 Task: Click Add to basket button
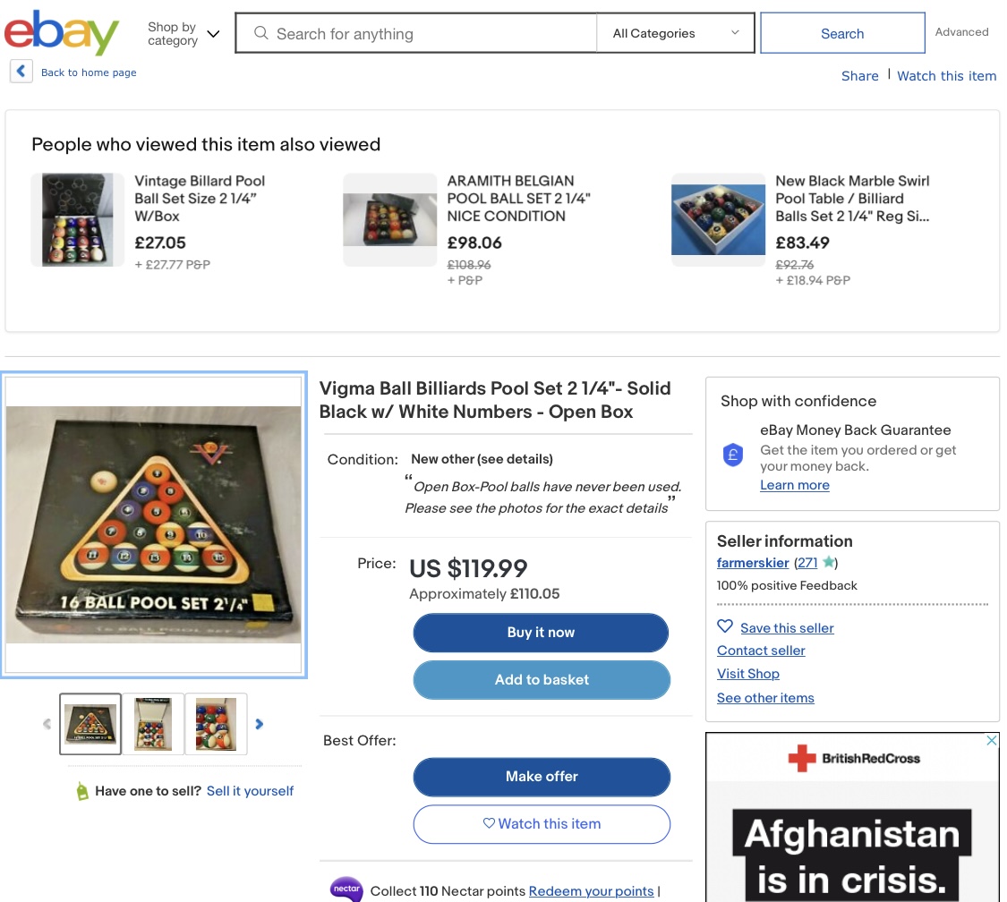pyautogui.click(x=542, y=680)
